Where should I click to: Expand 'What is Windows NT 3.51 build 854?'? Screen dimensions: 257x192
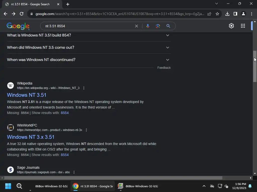(x=89, y=35)
